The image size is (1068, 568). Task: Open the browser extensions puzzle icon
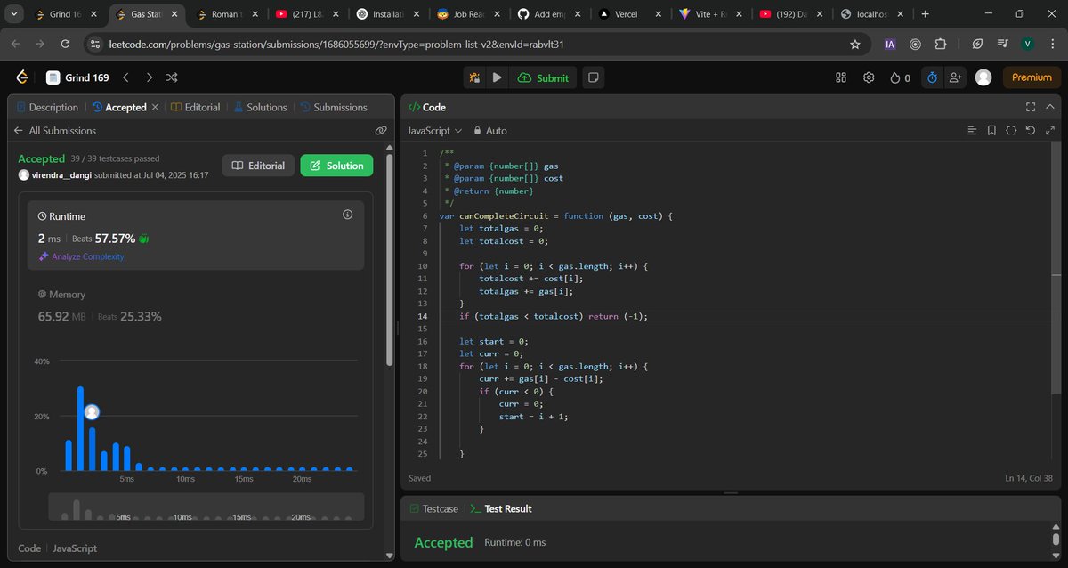tap(940, 44)
